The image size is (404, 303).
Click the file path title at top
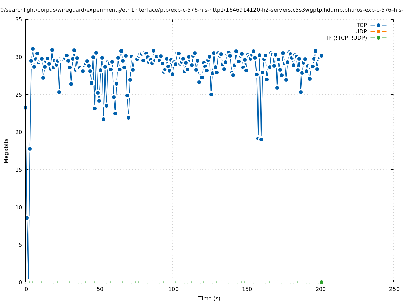(x=202, y=10)
